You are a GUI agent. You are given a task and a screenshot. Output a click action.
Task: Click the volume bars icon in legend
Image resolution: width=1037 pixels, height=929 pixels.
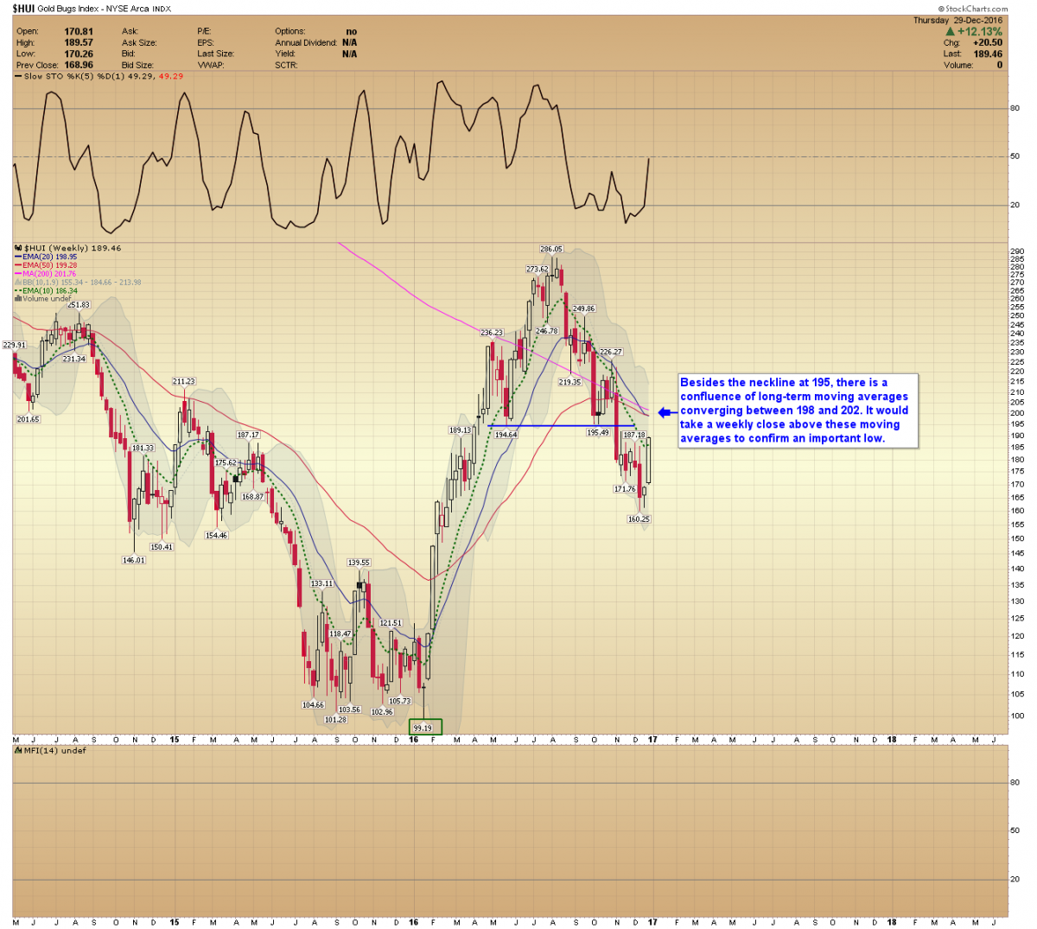tap(17, 299)
